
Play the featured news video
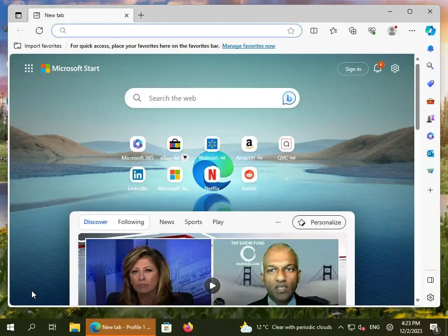[212, 285]
